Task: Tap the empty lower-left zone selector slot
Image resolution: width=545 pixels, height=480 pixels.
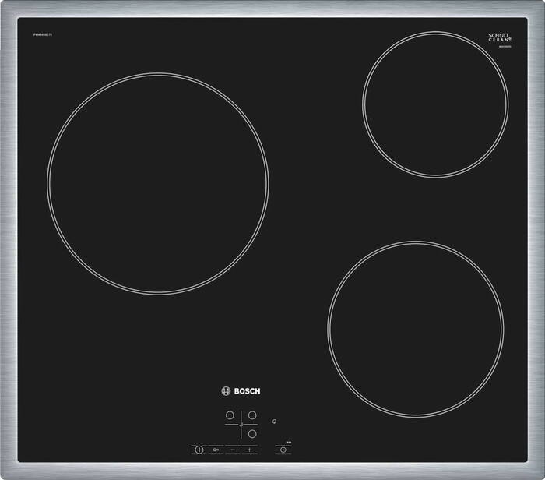Action: click(x=230, y=433)
